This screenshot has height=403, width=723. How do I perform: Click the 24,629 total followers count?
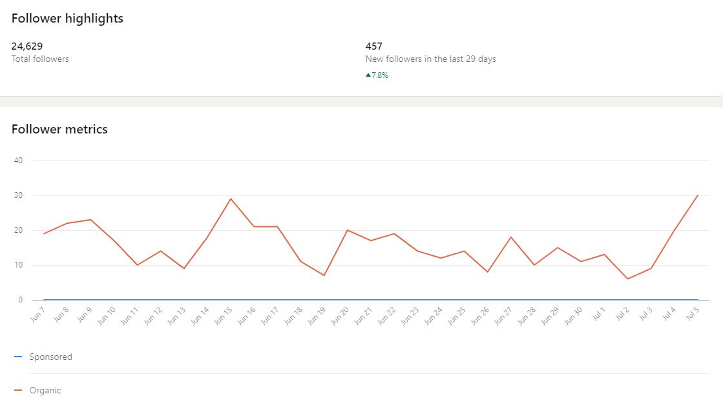pyautogui.click(x=27, y=46)
